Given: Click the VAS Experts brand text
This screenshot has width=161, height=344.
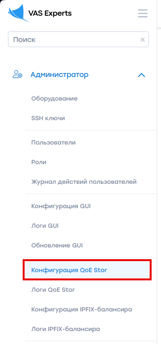Looking at the screenshot, I should click(50, 13).
